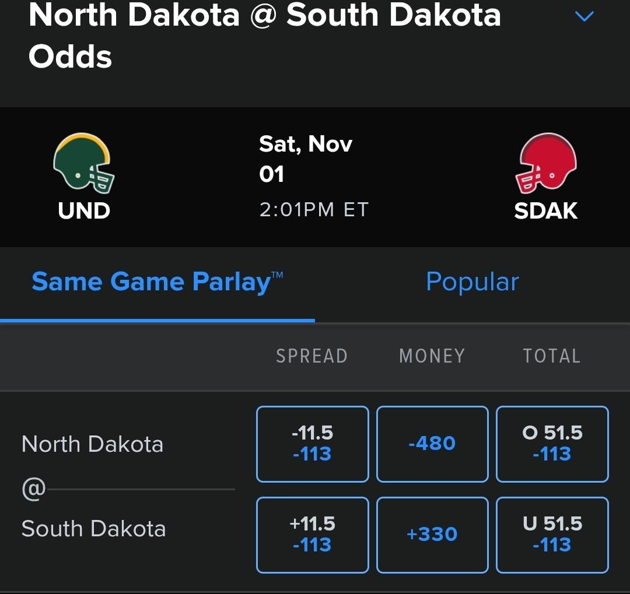Collapse the odds header chevron
Image resolution: width=630 pixels, height=594 pixels.
pyautogui.click(x=584, y=17)
